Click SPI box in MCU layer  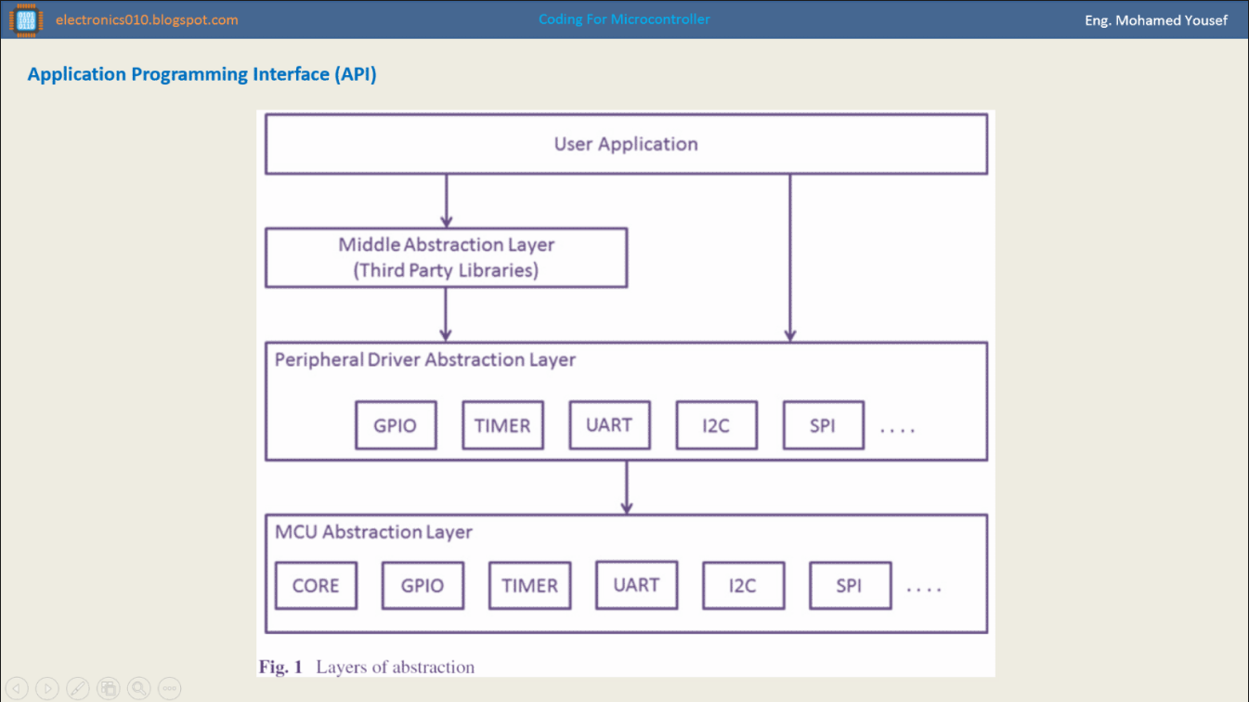[x=850, y=585]
